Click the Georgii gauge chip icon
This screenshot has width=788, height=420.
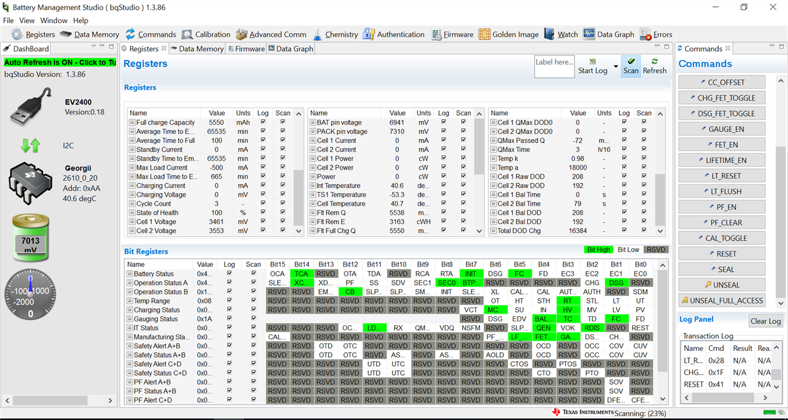pos(30,182)
